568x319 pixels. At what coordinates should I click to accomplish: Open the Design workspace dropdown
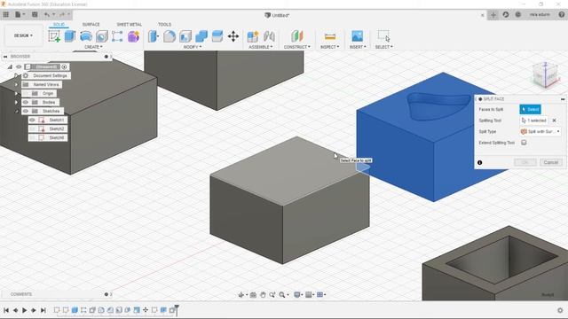(x=23, y=35)
